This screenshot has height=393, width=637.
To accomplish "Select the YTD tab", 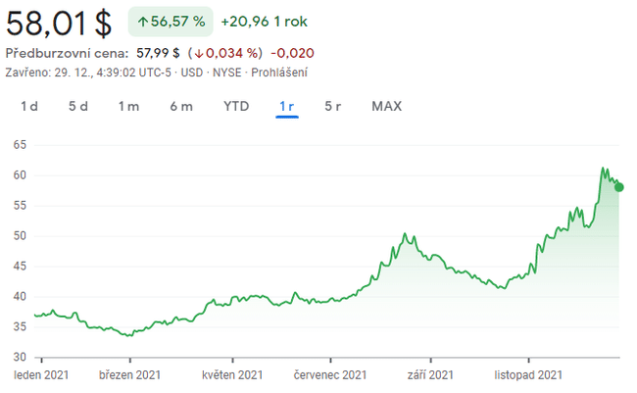I will [x=236, y=106].
